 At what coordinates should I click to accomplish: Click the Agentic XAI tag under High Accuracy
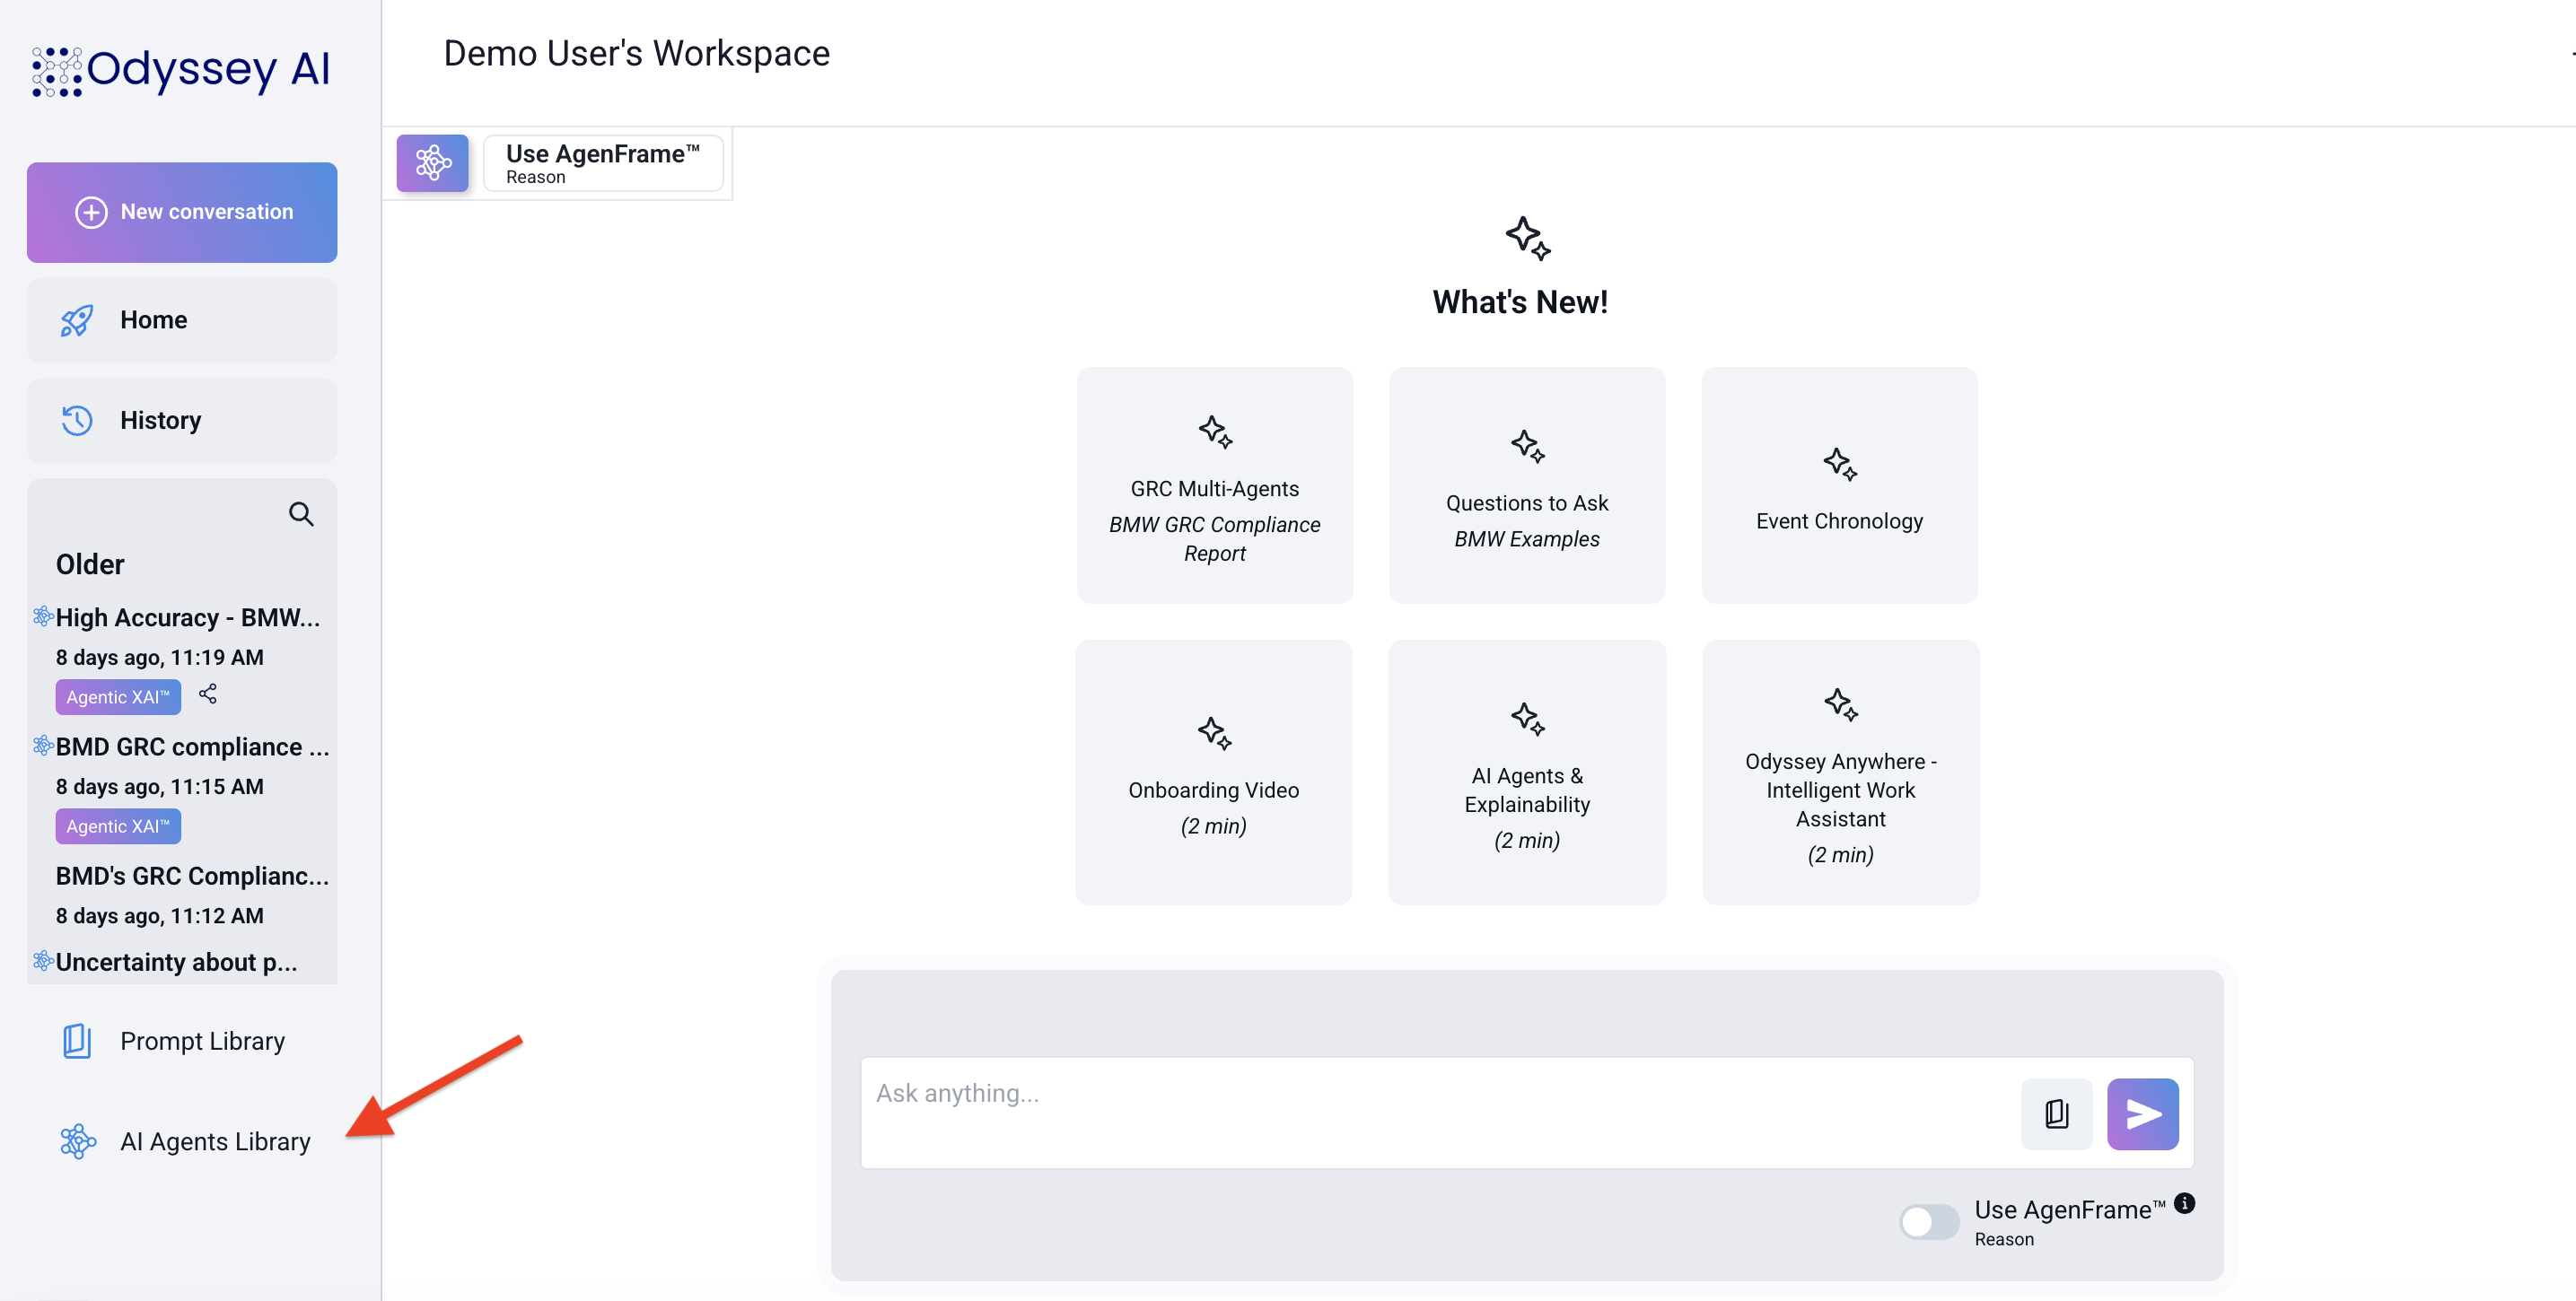pos(118,697)
